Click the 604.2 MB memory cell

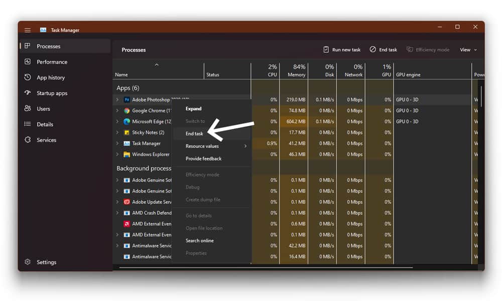coord(294,121)
